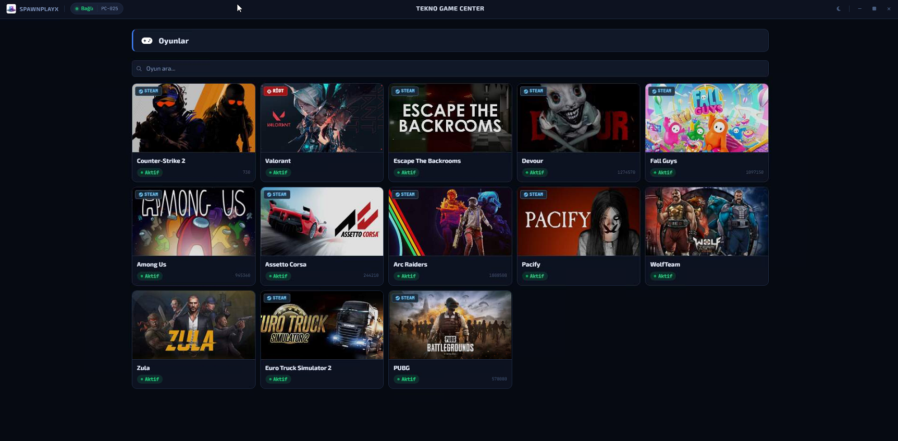The height and width of the screenshot is (441, 898).
Task: Open the WolfTeam cover image
Action: tap(707, 222)
